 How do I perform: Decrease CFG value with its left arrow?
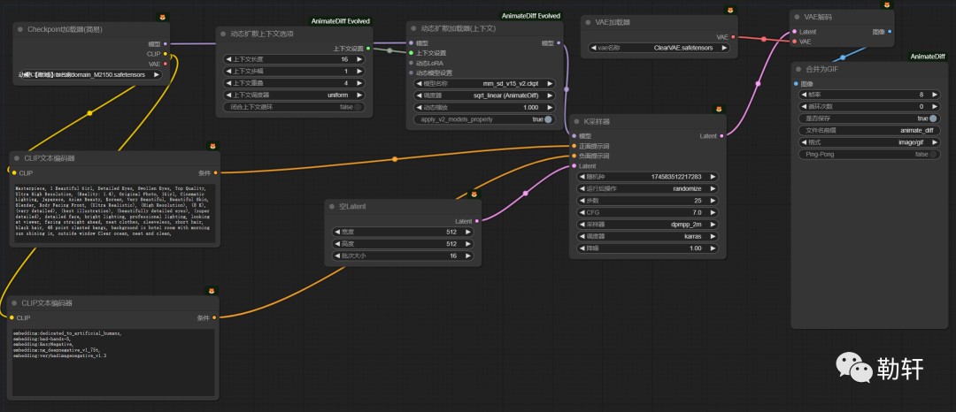pyautogui.click(x=582, y=212)
